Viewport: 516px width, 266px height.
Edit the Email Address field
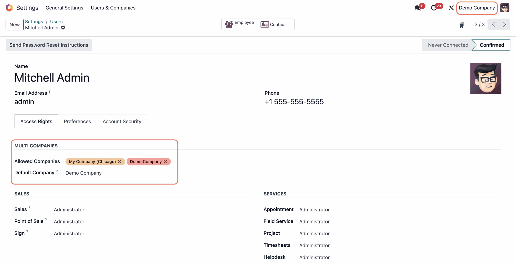(24, 102)
